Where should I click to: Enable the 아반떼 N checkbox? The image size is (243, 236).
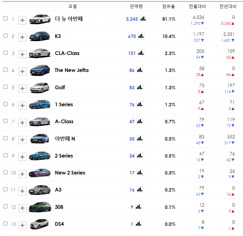(6, 138)
